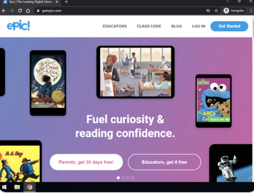Close the Epic browser tab

pyautogui.click(x=57, y=2)
